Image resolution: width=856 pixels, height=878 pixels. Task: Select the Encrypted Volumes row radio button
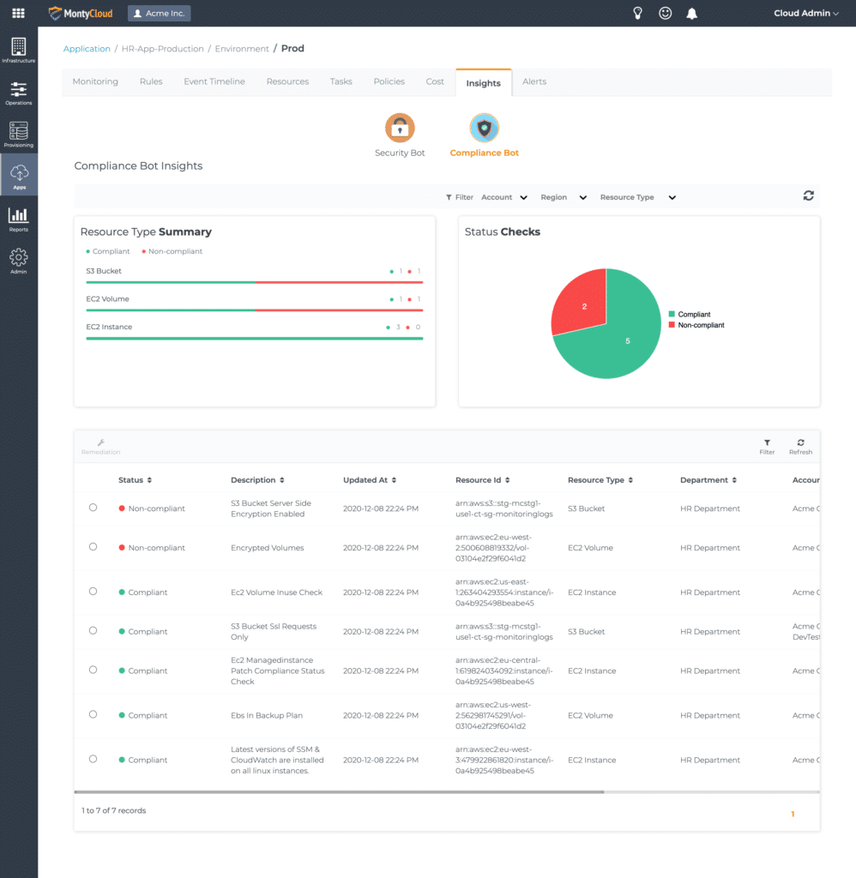[x=93, y=546]
